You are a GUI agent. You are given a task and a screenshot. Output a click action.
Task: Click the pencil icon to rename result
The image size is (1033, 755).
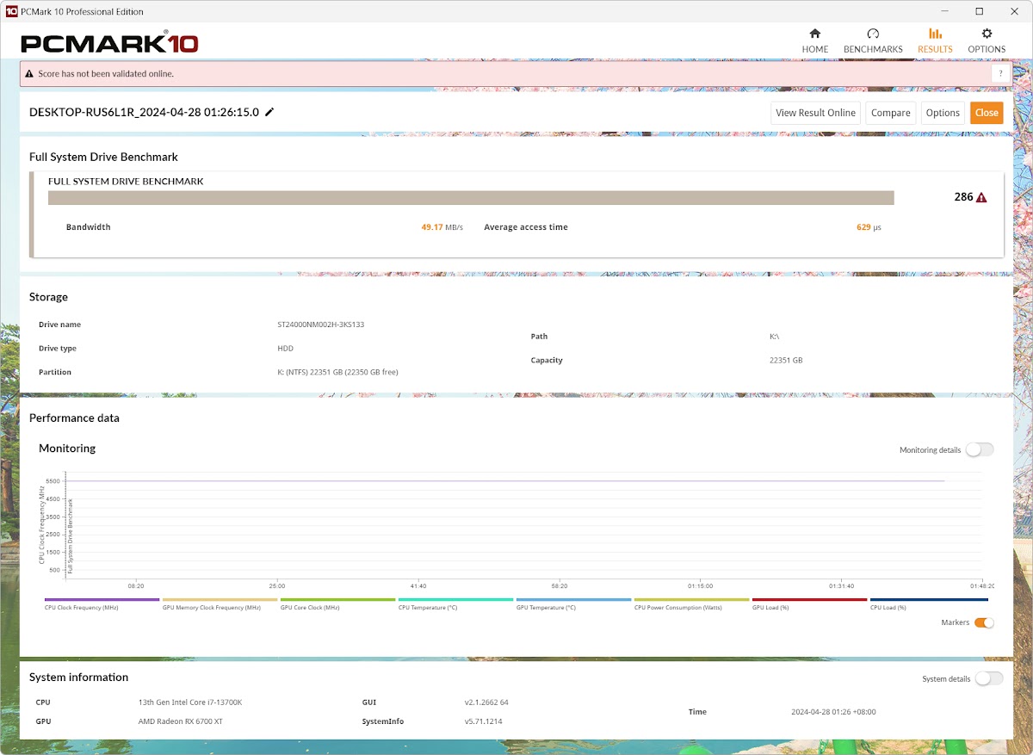(x=269, y=112)
